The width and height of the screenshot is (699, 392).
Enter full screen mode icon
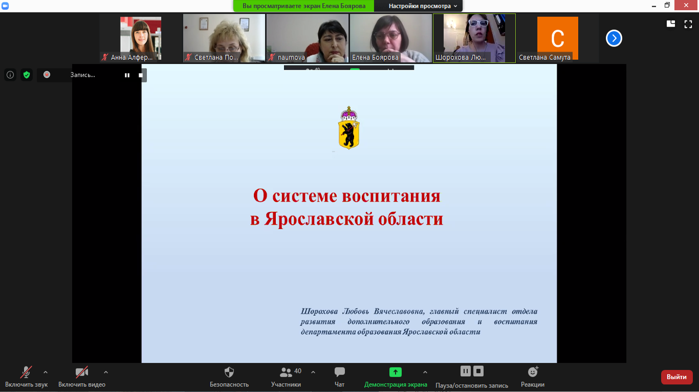(x=688, y=24)
